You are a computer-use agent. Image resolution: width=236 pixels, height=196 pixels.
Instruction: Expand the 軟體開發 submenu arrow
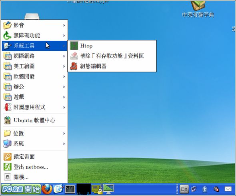(x=64, y=76)
